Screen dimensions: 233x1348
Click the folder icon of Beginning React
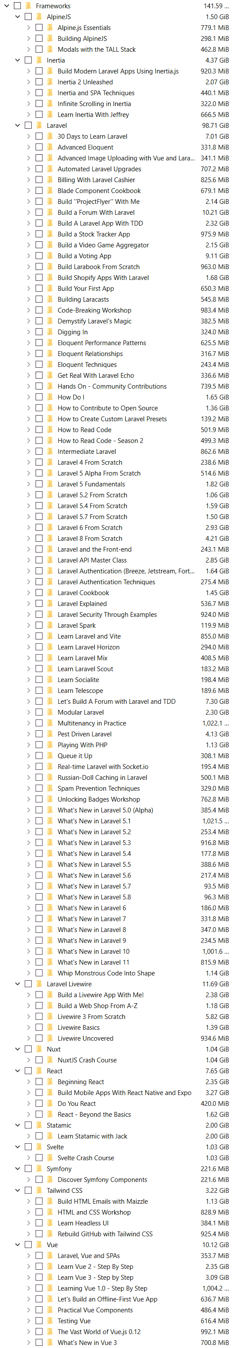coord(50,1082)
